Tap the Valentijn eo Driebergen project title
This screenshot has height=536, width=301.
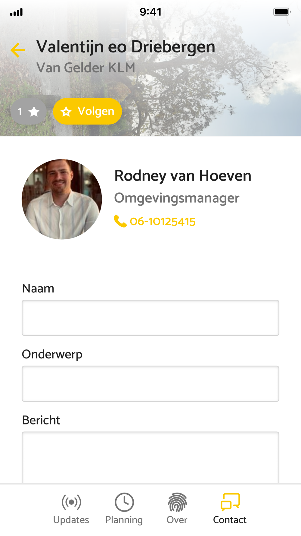coord(126,47)
